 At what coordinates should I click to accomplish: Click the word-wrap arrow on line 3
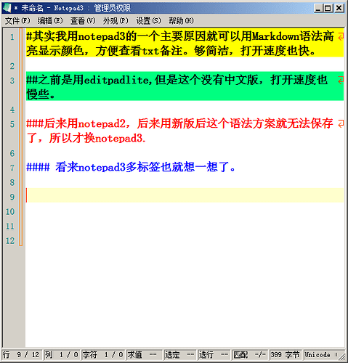click(x=341, y=81)
